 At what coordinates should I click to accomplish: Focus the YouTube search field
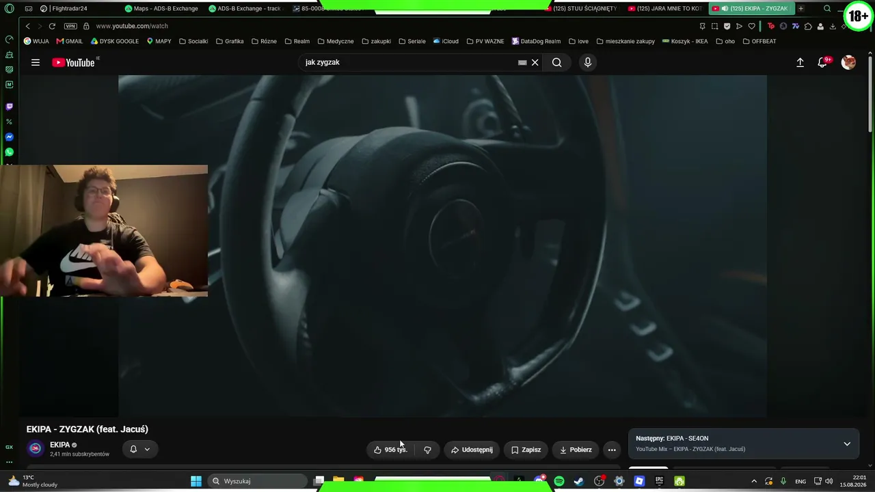[410, 62]
